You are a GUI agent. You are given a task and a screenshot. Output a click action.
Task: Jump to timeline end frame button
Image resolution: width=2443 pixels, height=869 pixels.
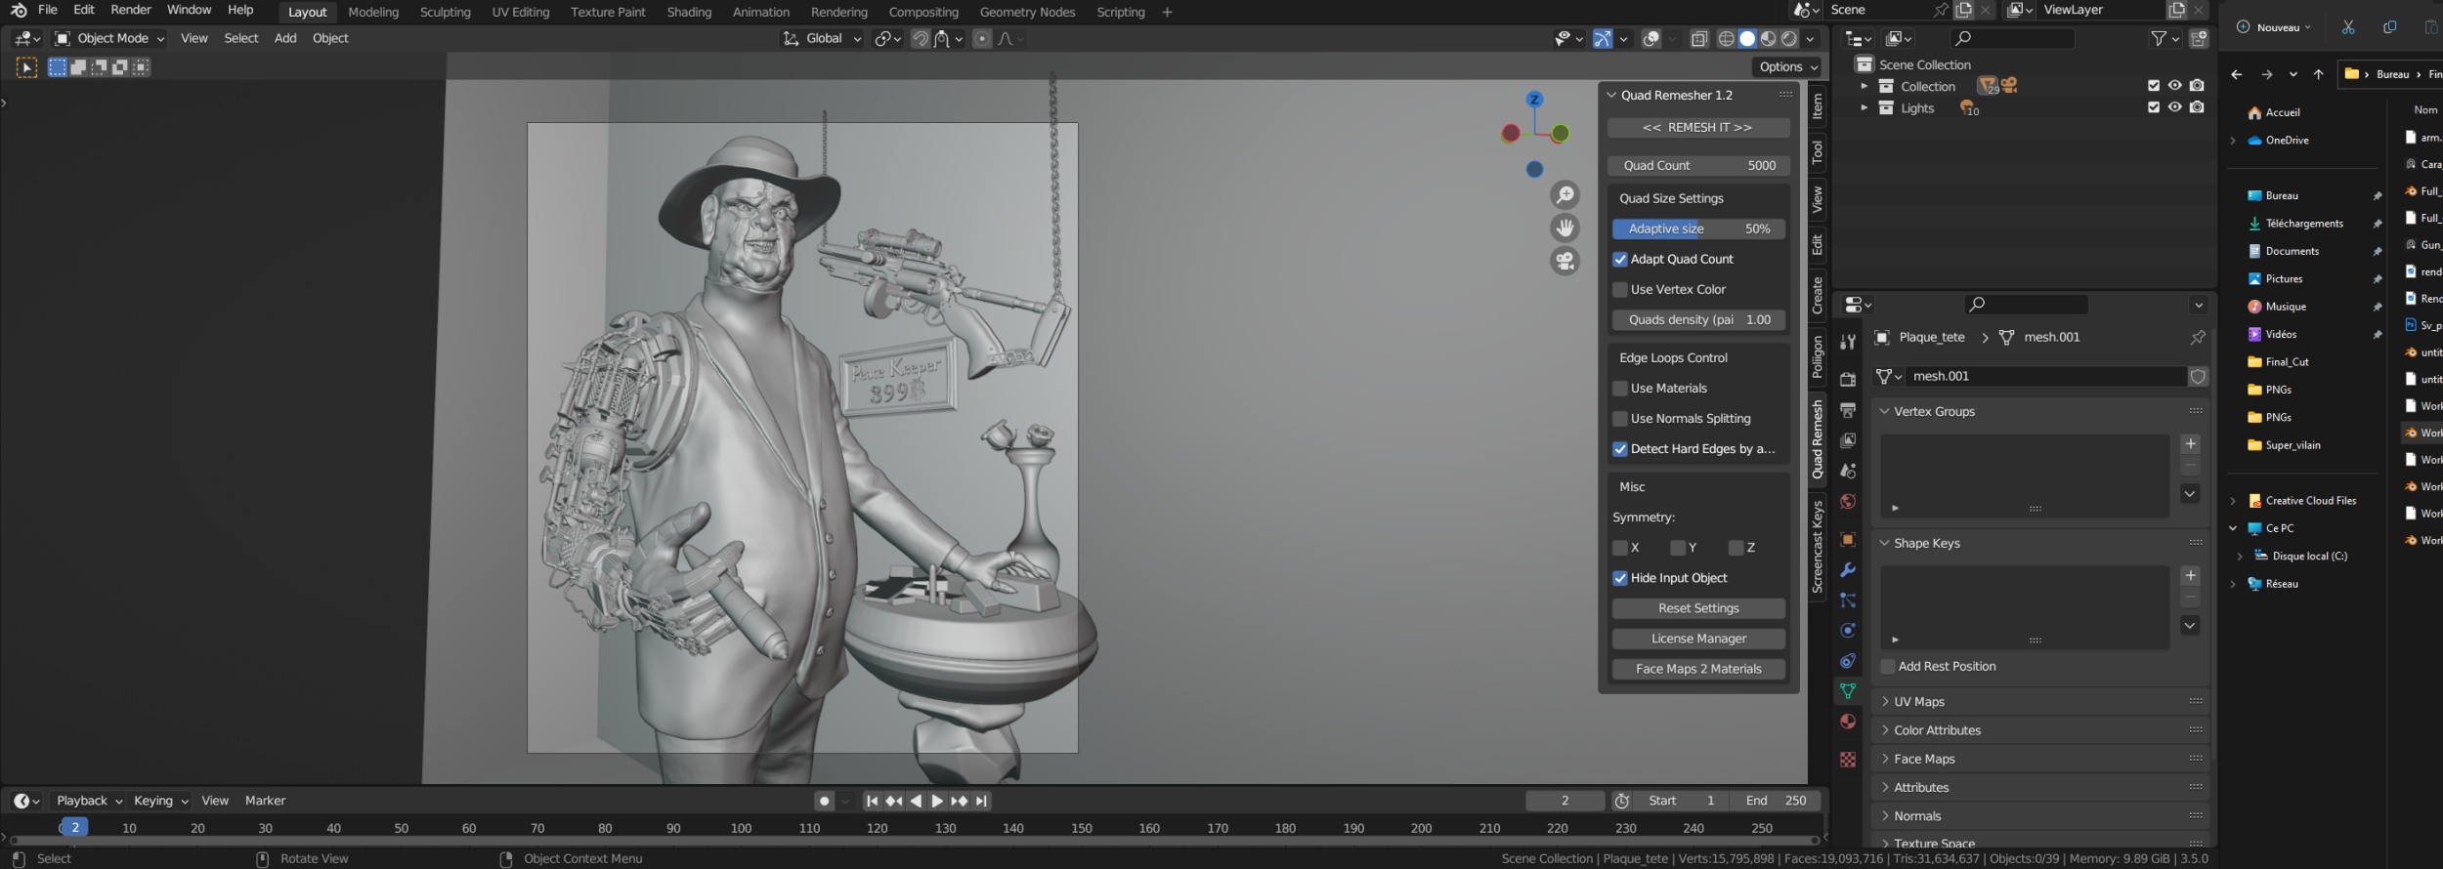pyautogui.click(x=981, y=801)
